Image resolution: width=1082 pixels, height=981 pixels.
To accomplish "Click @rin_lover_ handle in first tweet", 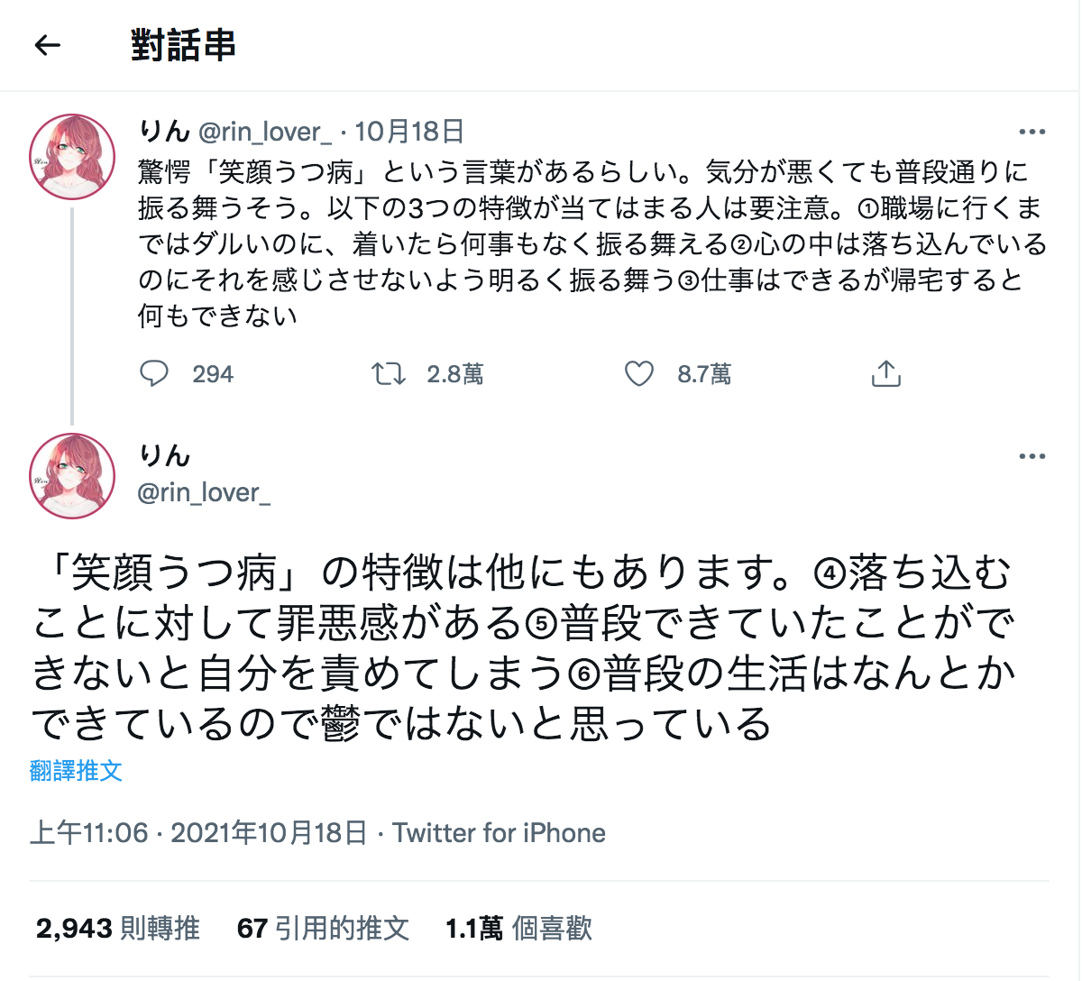I will coord(265,132).
